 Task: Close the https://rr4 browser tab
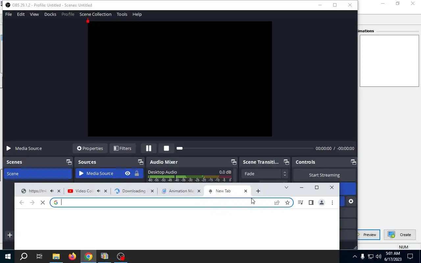(59, 191)
